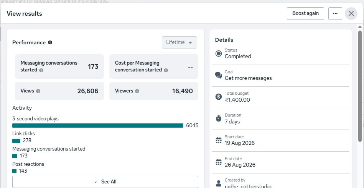Click the scrollbar up arrow
The height and width of the screenshot is (188, 364).
360,27
